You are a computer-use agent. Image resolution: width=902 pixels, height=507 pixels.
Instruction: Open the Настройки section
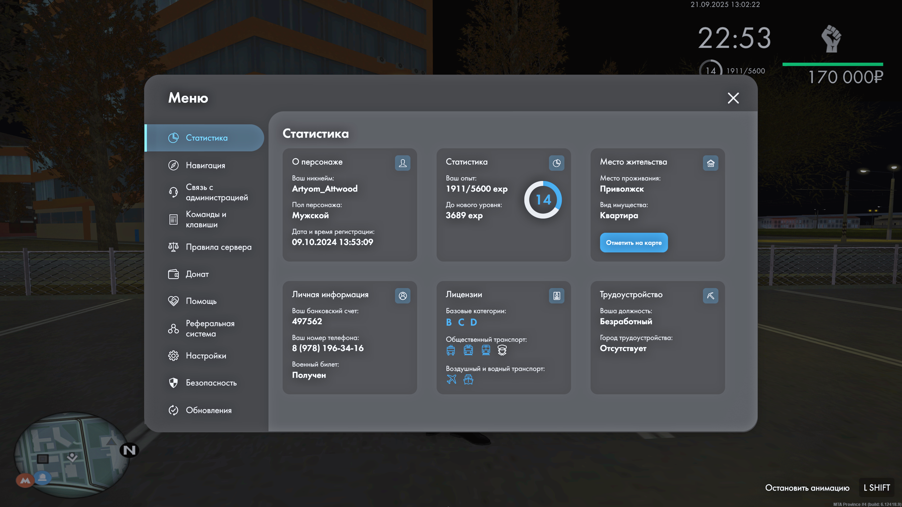coord(206,356)
